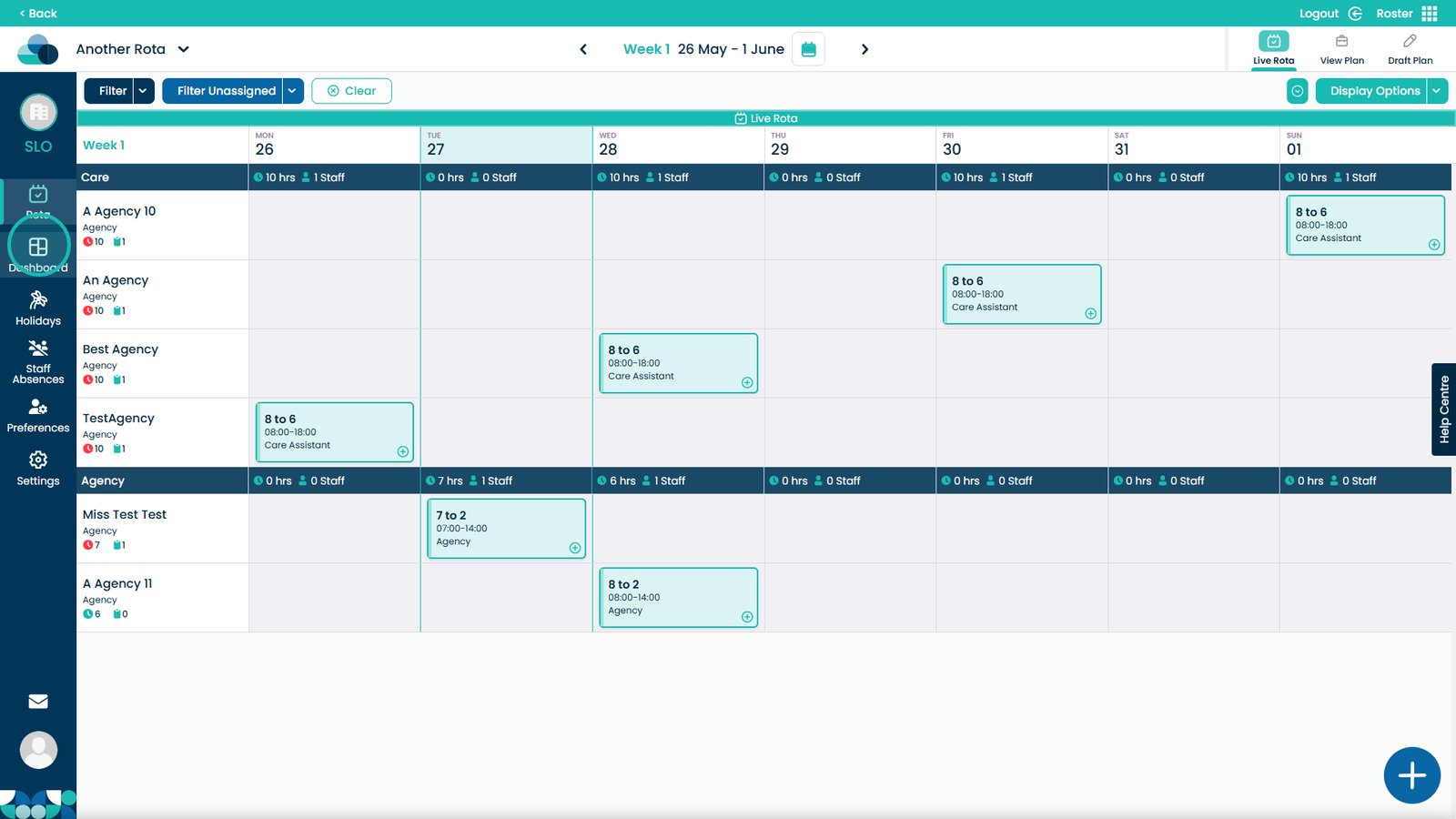Click plus icon on An Agency Friday shift
Image resolution: width=1456 pixels, height=819 pixels.
[x=1090, y=314]
